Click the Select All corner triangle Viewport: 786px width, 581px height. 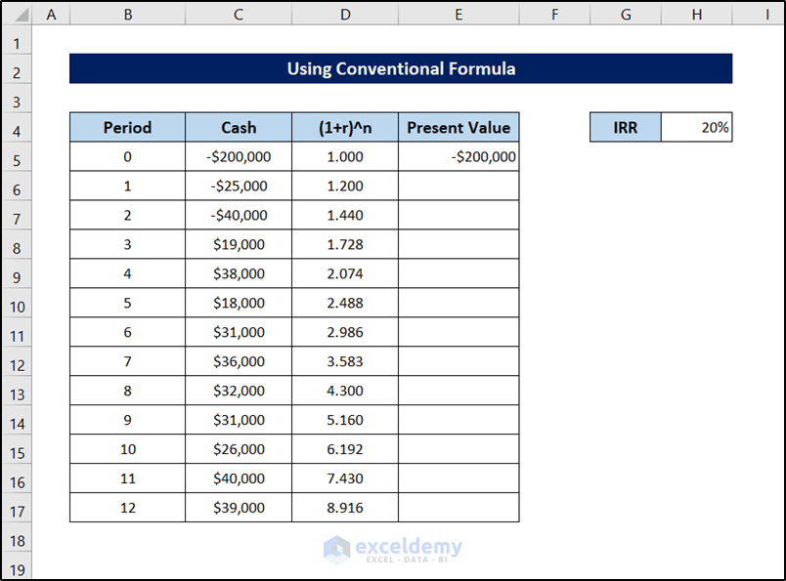point(18,15)
